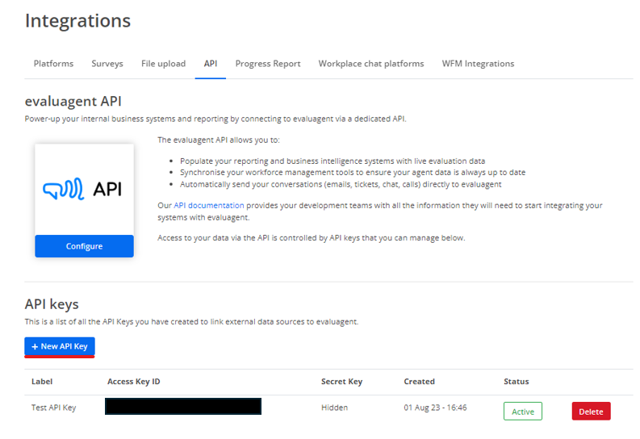Click the plus icon on New API Key
Viewport: 640px width, 439px height.
point(35,346)
